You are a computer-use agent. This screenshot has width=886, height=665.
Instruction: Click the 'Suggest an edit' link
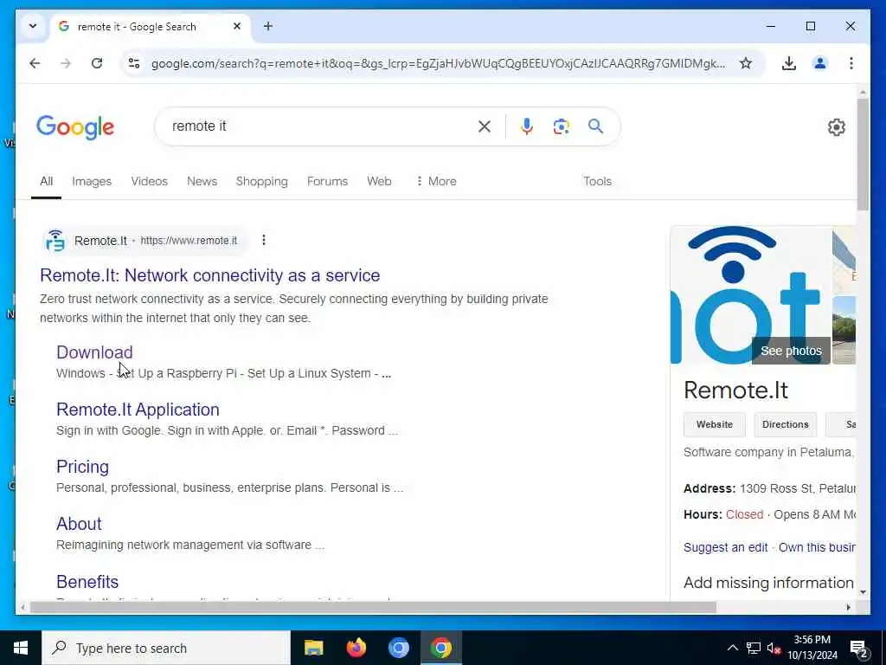[x=725, y=547]
